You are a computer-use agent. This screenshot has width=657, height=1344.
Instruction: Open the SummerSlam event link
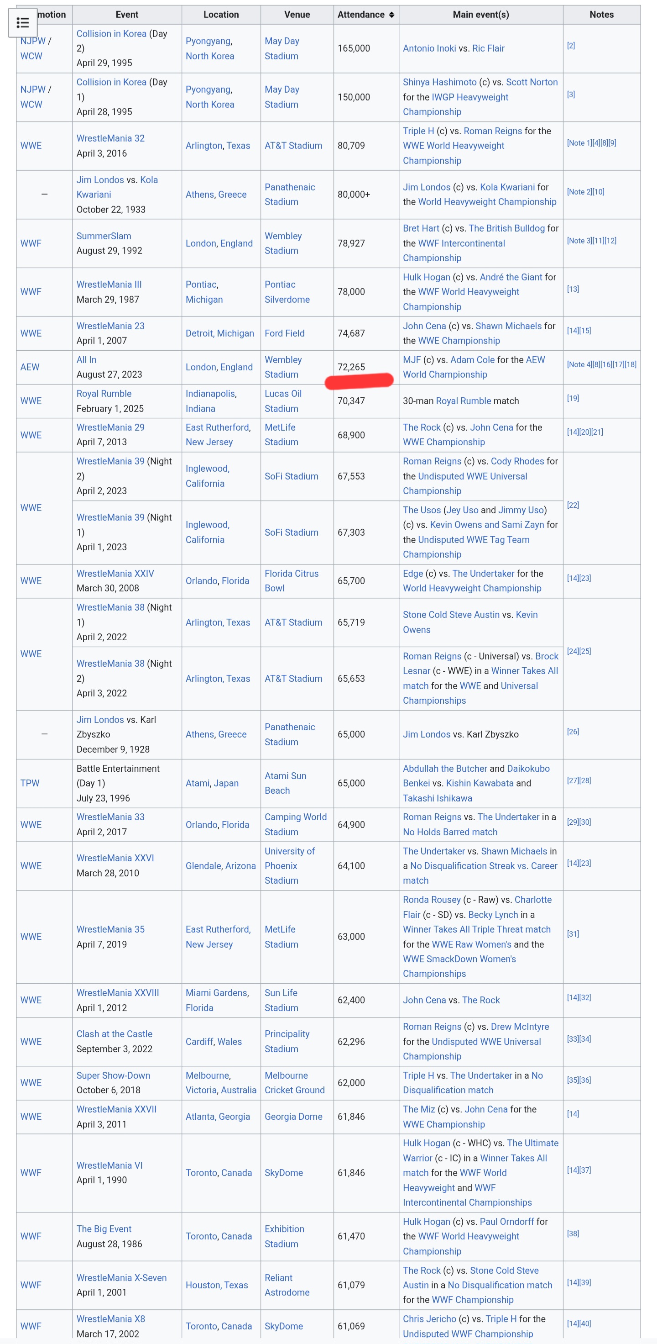104,236
